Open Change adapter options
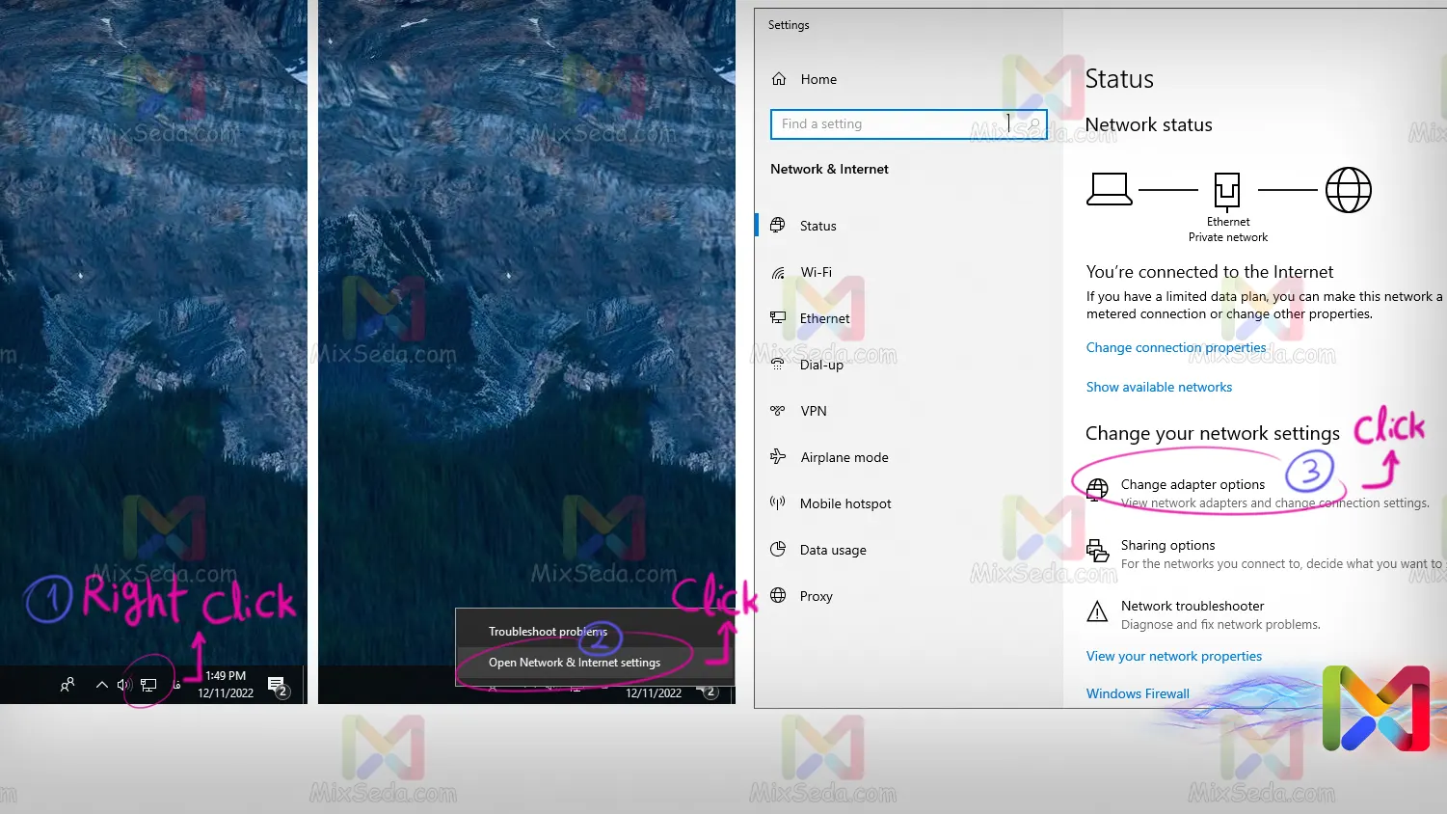1447x814 pixels. pyautogui.click(x=1192, y=485)
